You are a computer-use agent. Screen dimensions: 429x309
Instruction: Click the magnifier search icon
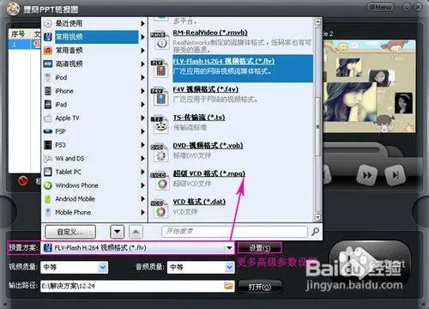click(x=315, y=232)
